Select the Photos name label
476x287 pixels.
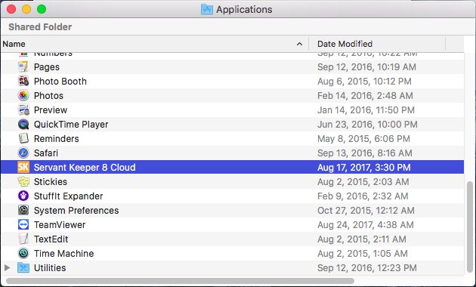[48, 96]
